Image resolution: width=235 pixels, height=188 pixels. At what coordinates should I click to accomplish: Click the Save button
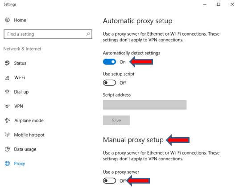coord(116,120)
